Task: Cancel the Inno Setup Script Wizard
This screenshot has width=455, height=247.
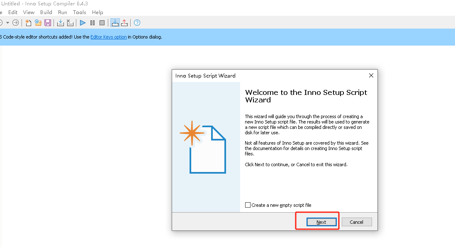Action: click(x=356, y=222)
